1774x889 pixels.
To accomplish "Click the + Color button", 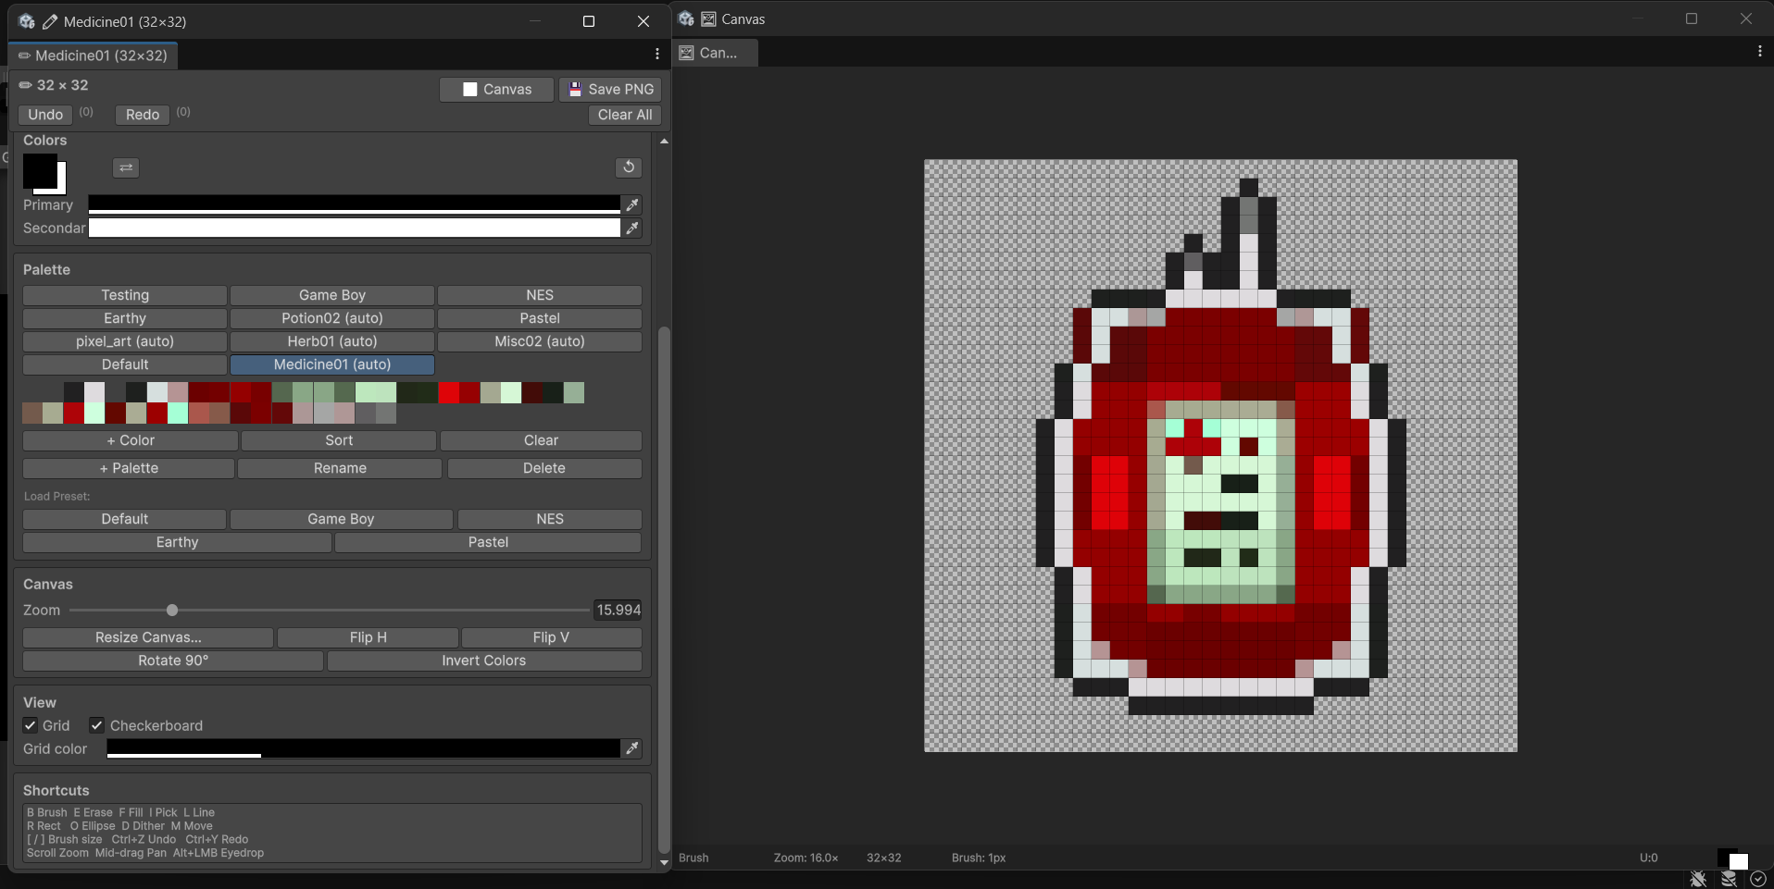I will point(131,440).
